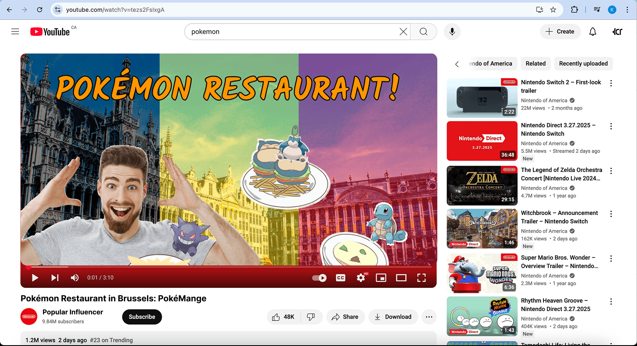Clear the search box with X icon
637x346 pixels.
403,32
